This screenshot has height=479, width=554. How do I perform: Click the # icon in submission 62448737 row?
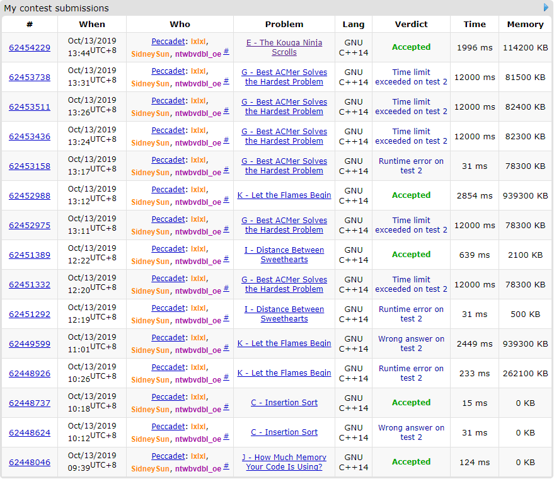pos(226,407)
